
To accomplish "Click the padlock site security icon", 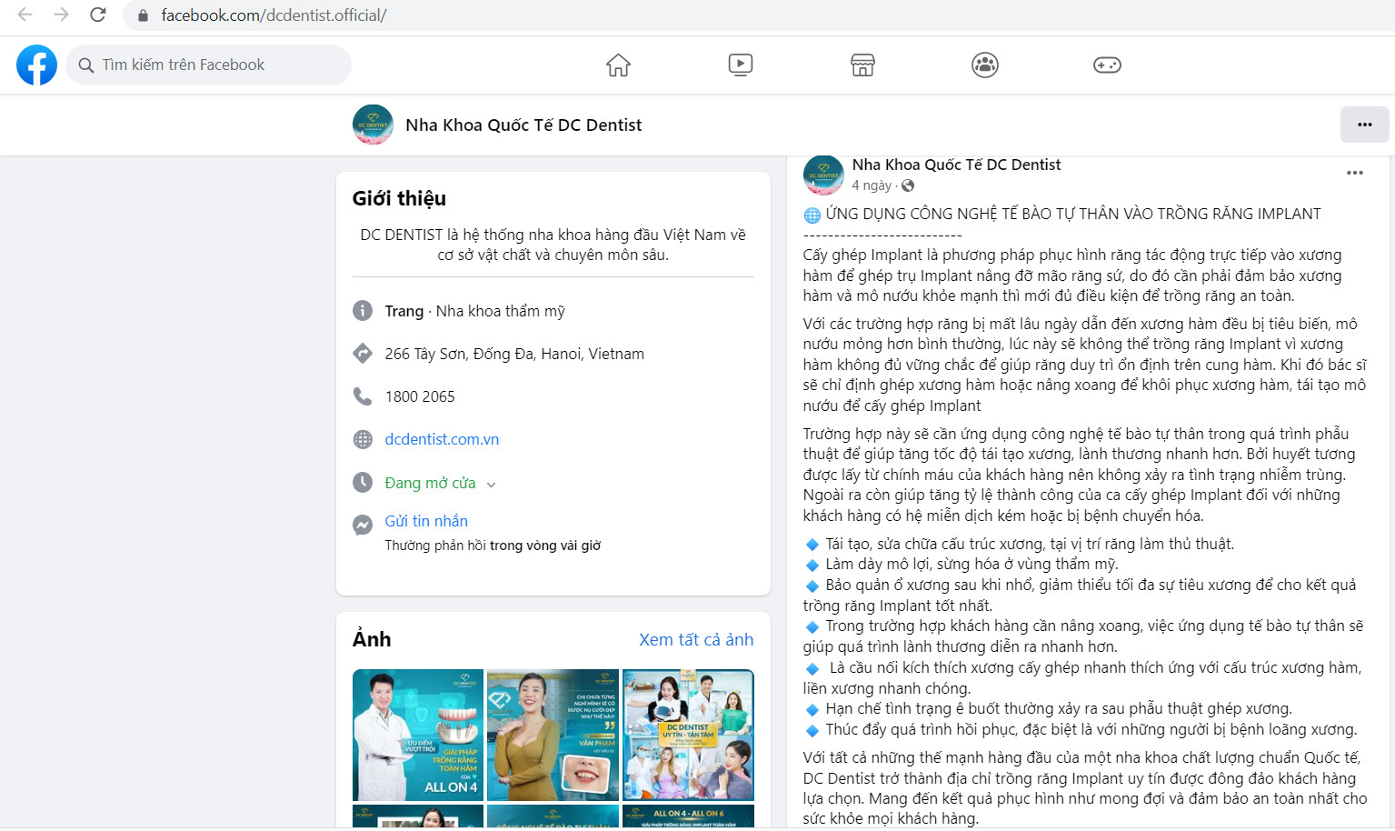I will tap(143, 15).
